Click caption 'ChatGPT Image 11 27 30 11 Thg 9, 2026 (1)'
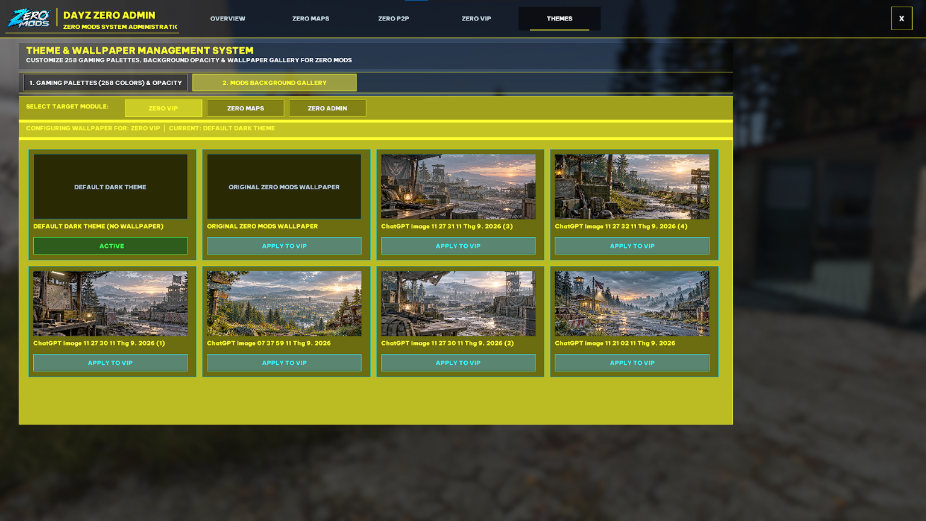The height and width of the screenshot is (521, 926). (x=99, y=343)
